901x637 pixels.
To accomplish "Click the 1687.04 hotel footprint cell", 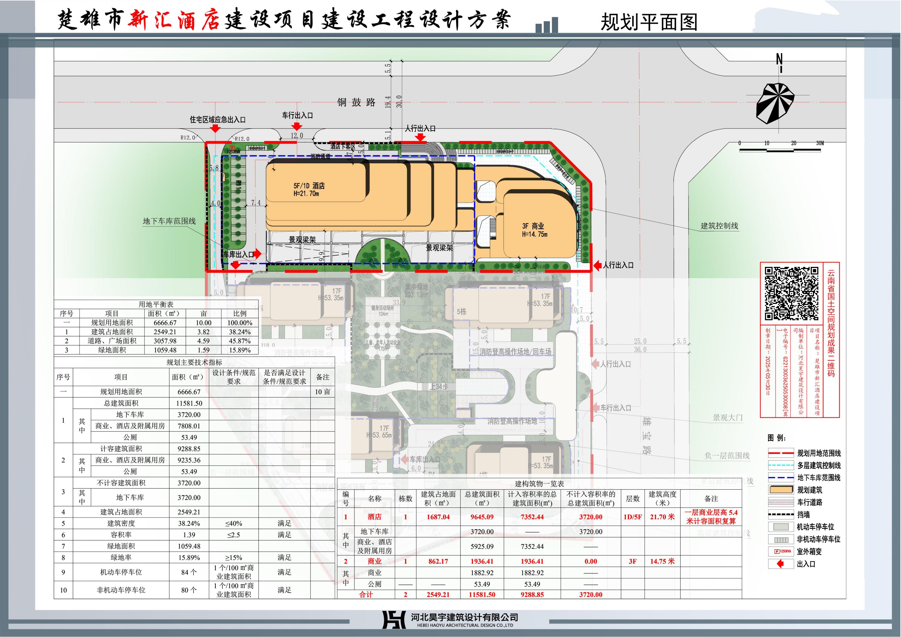I will point(438,517).
